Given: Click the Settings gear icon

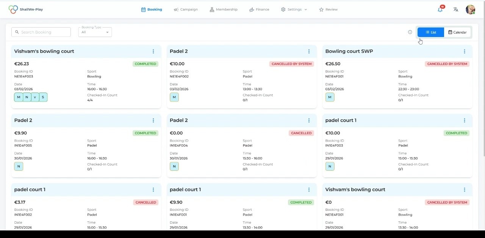Looking at the screenshot, I should pos(283,9).
